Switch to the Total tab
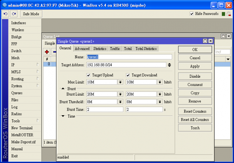 click(x=128, y=48)
